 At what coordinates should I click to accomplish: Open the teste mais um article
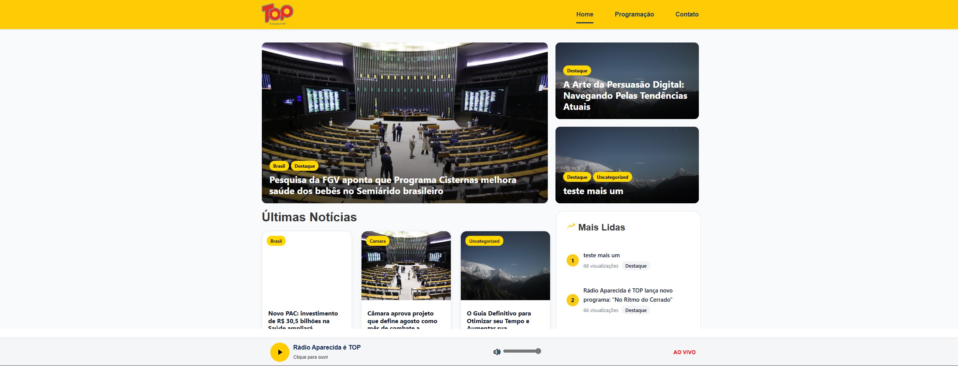point(593,191)
